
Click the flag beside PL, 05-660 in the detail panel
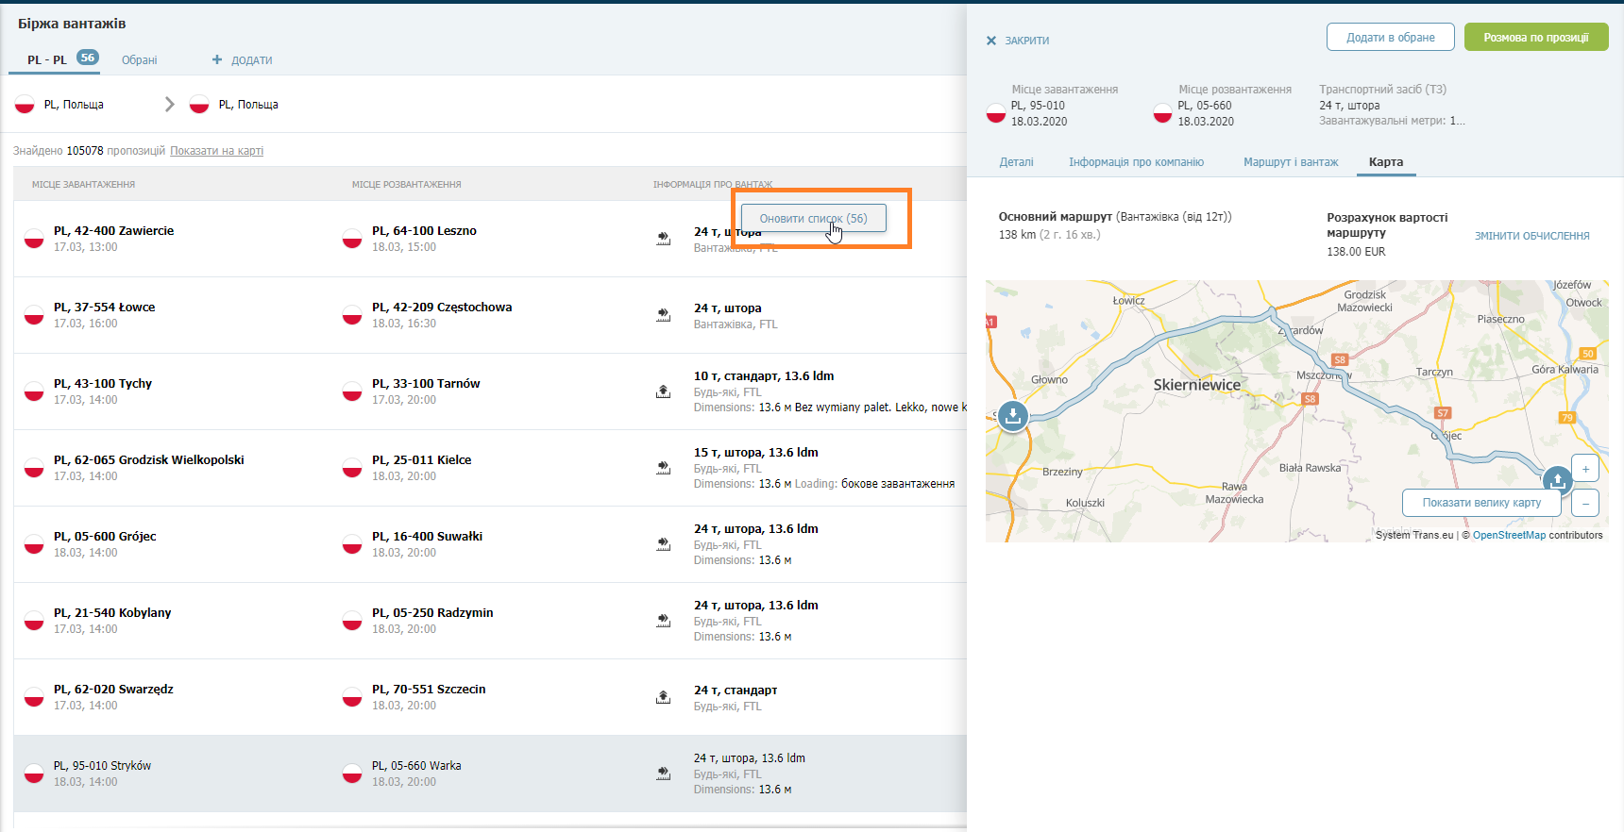pyautogui.click(x=1163, y=113)
